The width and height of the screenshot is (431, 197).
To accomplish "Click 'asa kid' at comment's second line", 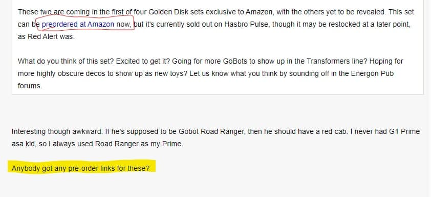I will coord(23,144).
